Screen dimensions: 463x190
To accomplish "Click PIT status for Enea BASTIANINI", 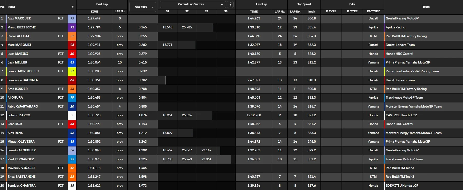I will pyautogui.click(x=61, y=177).
